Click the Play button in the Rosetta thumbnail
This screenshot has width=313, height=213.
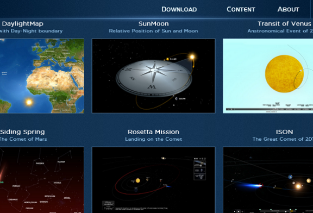(x=108, y=203)
